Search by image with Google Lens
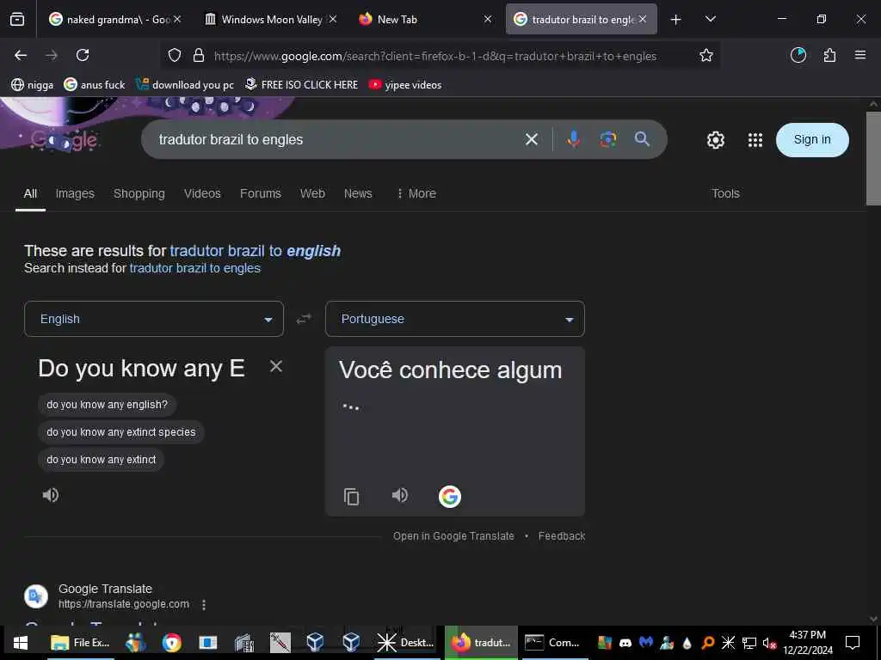Screen dimensions: 881x660 (608, 139)
